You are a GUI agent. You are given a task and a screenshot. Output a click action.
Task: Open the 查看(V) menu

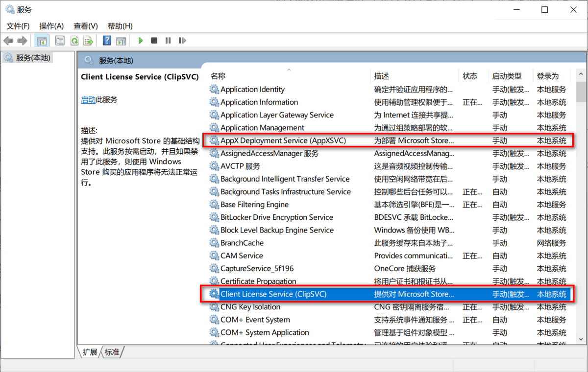pyautogui.click(x=86, y=26)
